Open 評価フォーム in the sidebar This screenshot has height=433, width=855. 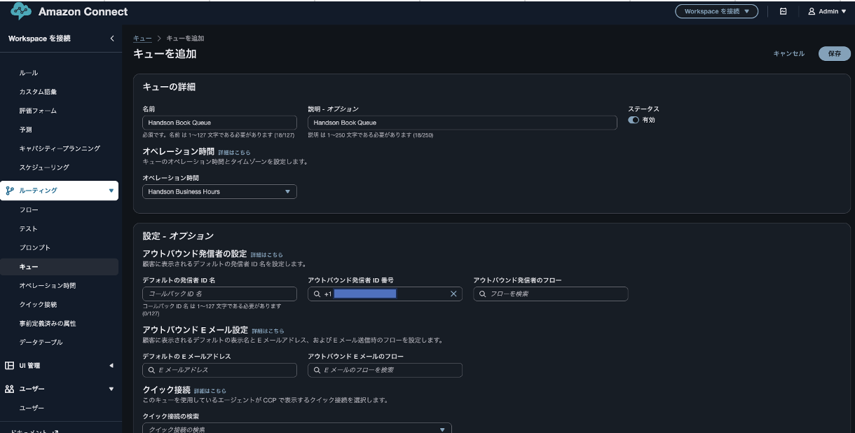pyautogui.click(x=38, y=111)
